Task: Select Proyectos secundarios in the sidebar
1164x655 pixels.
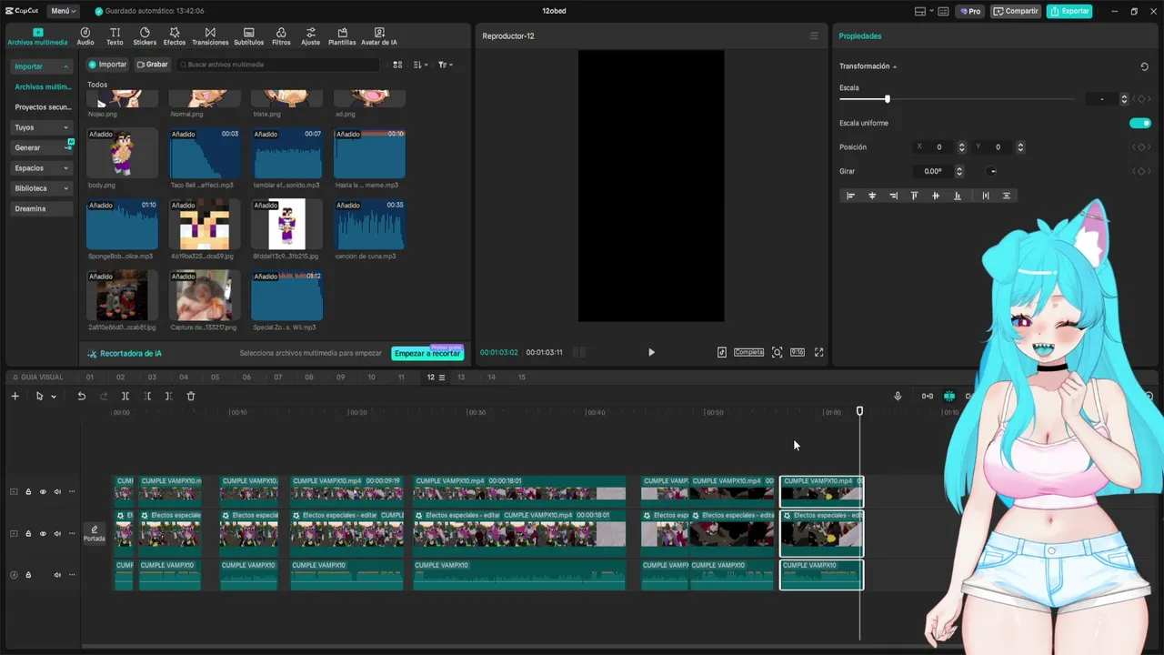Action: click(x=43, y=107)
